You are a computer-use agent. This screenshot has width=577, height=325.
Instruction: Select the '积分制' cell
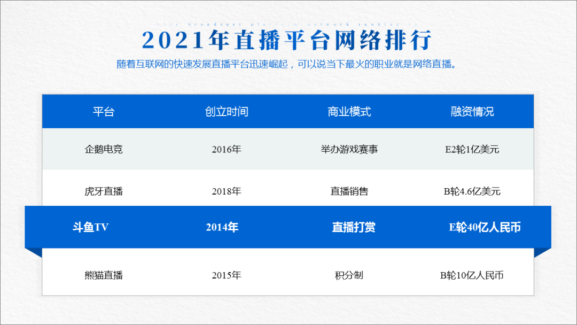(349, 275)
